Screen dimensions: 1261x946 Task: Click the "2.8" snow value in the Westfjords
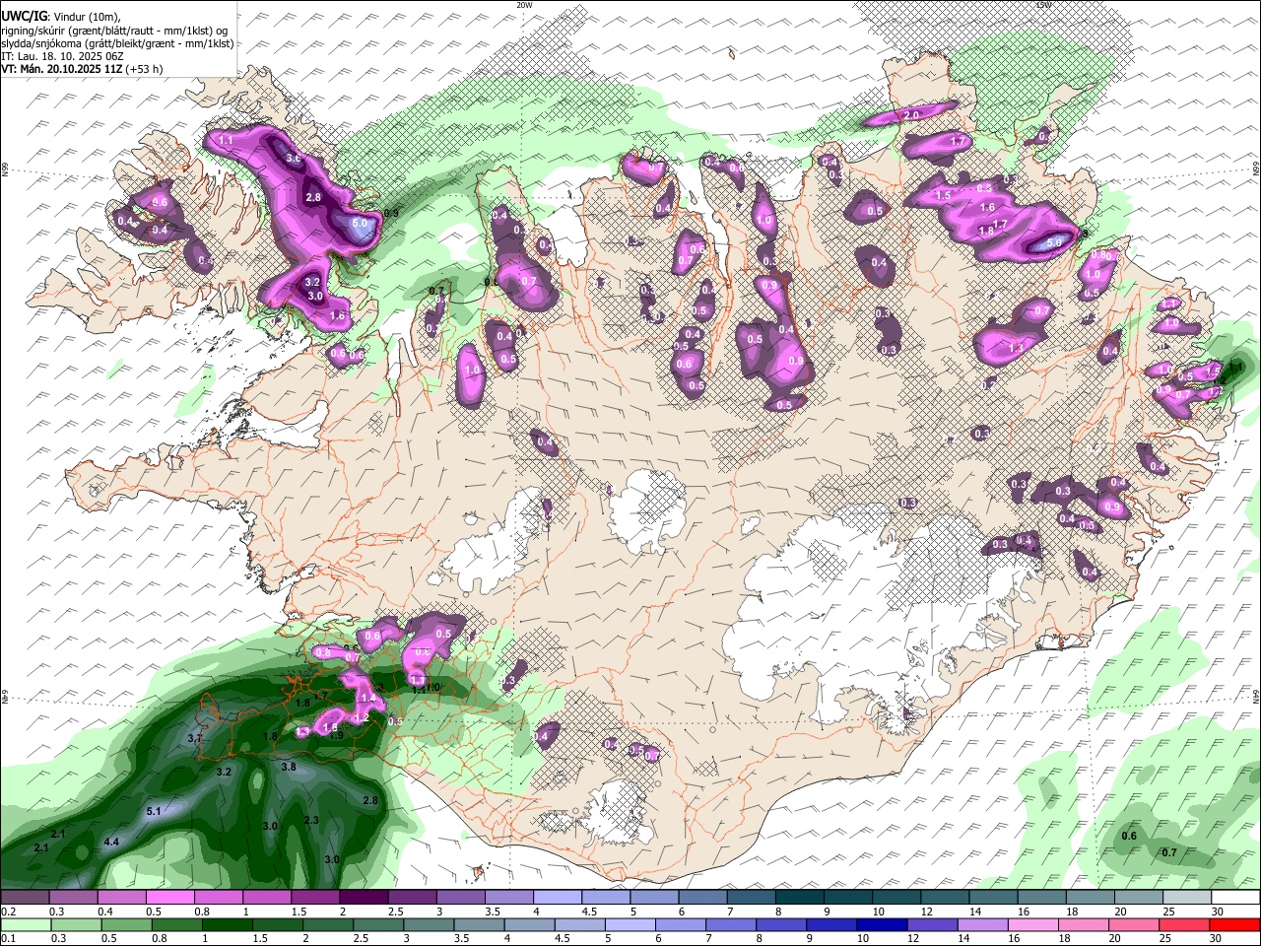coord(314,197)
